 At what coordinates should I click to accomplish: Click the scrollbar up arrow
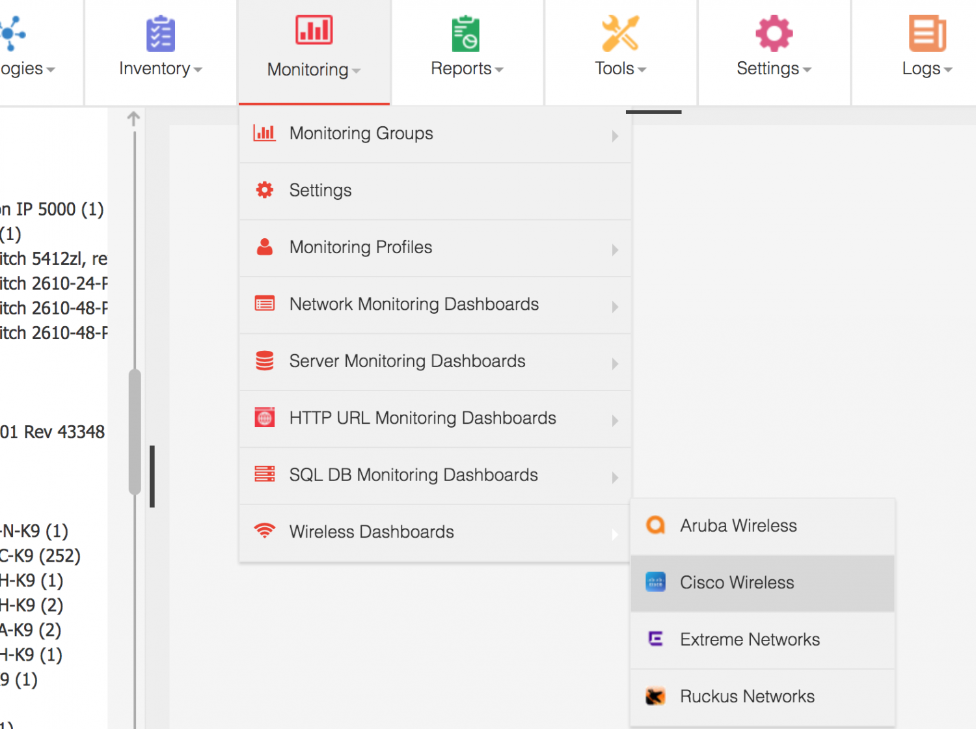click(x=134, y=118)
